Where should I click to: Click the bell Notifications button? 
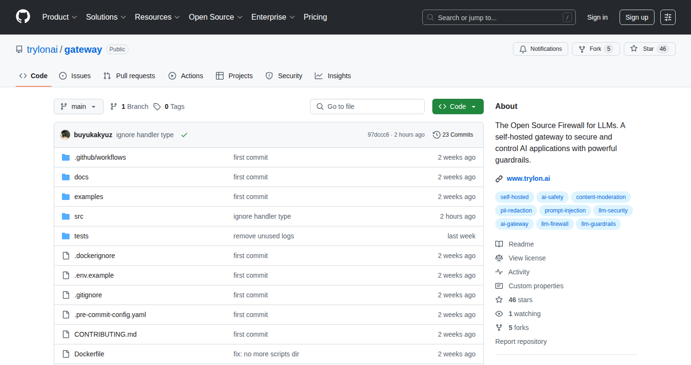[540, 49]
